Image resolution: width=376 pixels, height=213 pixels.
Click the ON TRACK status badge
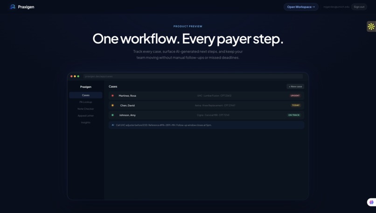[294, 115]
